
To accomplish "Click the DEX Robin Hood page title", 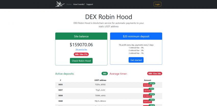I will [109, 17].
